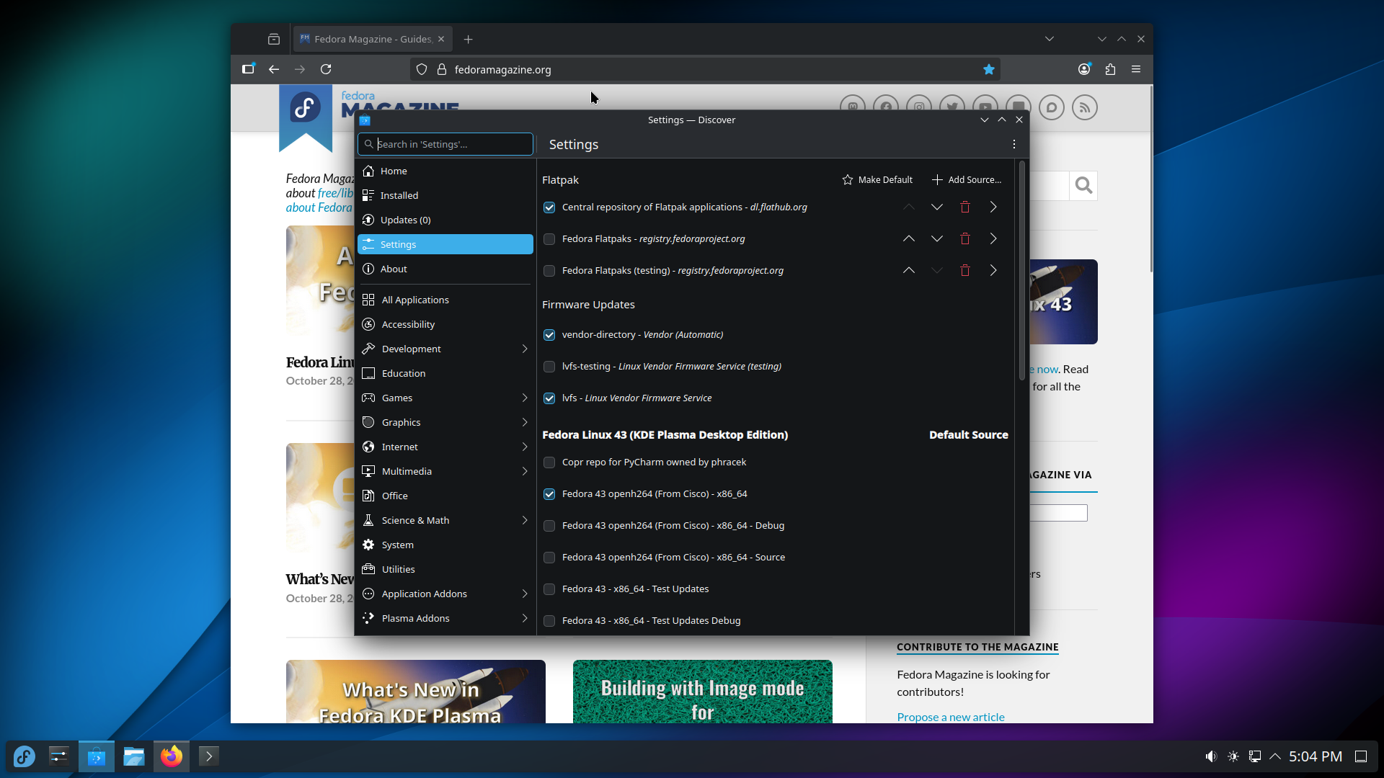This screenshot has height=778, width=1384.
Task: Enable Fedora Flatpaks registry.fedoraproject.org source
Action: pos(549,239)
